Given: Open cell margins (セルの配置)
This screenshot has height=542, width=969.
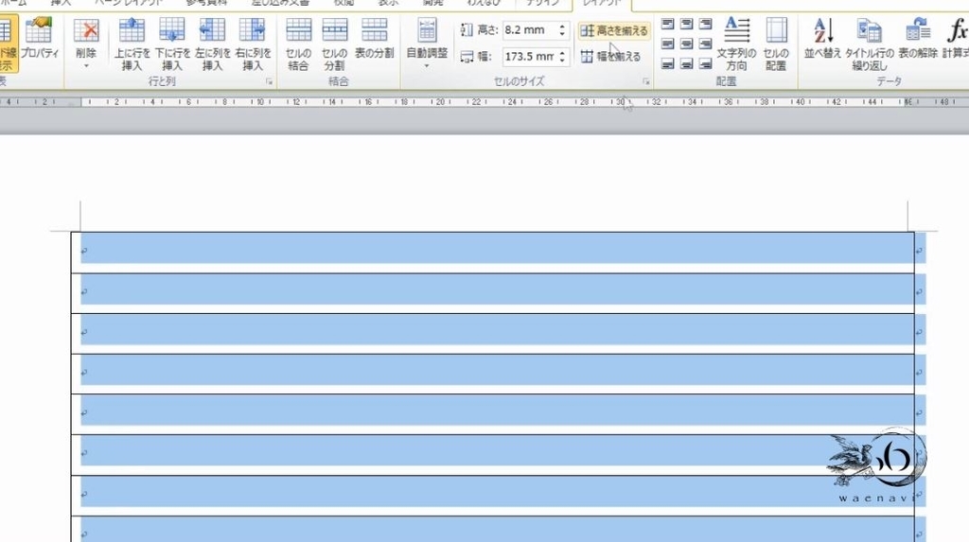Looking at the screenshot, I should pos(776,44).
